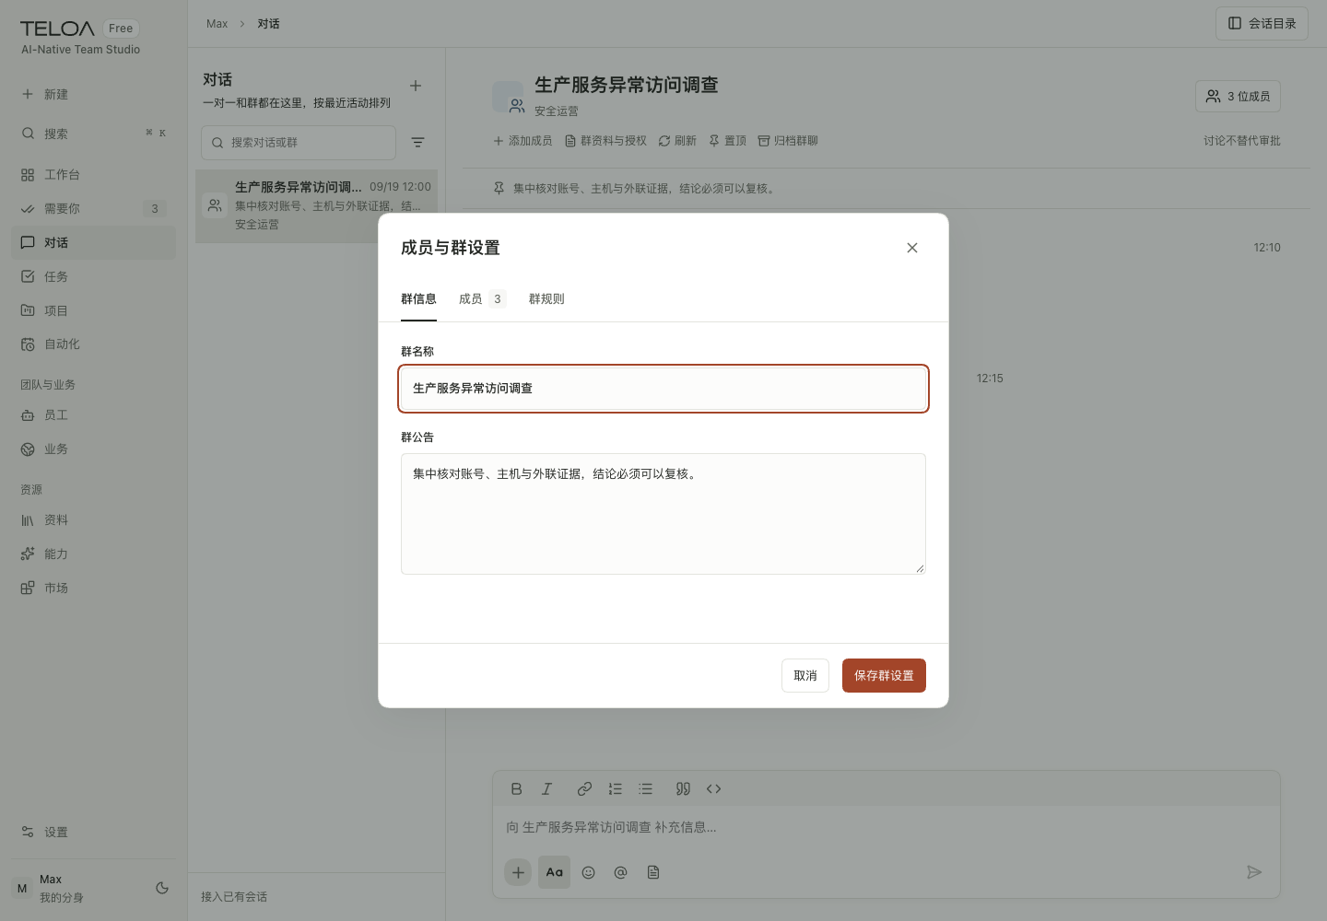This screenshot has width=1327, height=921.
Task: Click 置顶 to pin chat
Action: click(x=727, y=141)
